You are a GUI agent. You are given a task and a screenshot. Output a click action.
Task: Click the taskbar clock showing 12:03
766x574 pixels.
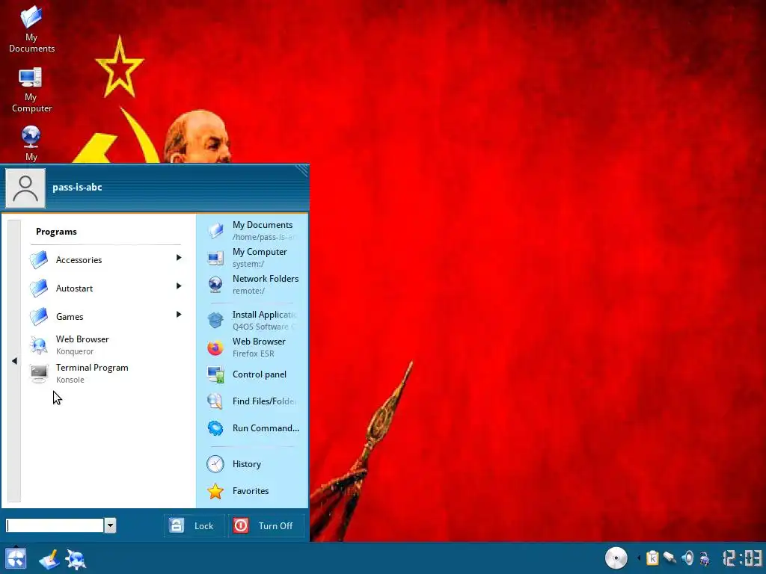(x=742, y=558)
